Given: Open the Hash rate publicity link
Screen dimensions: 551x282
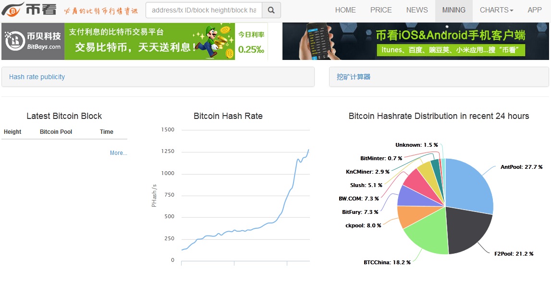Looking at the screenshot, I should (x=37, y=77).
